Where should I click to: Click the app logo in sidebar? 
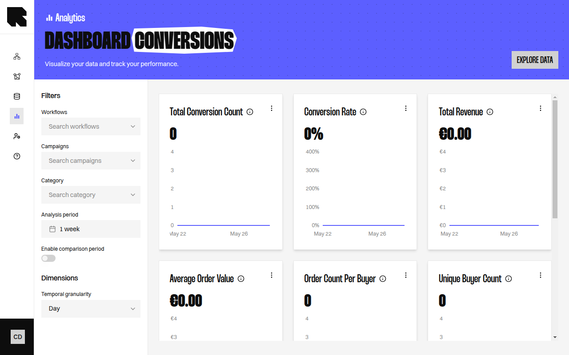(x=17, y=17)
